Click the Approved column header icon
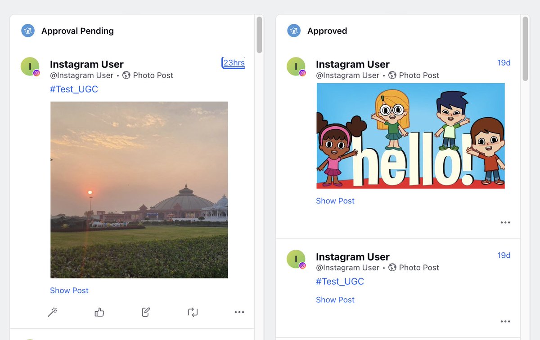The width and height of the screenshot is (540, 340). coord(294,31)
